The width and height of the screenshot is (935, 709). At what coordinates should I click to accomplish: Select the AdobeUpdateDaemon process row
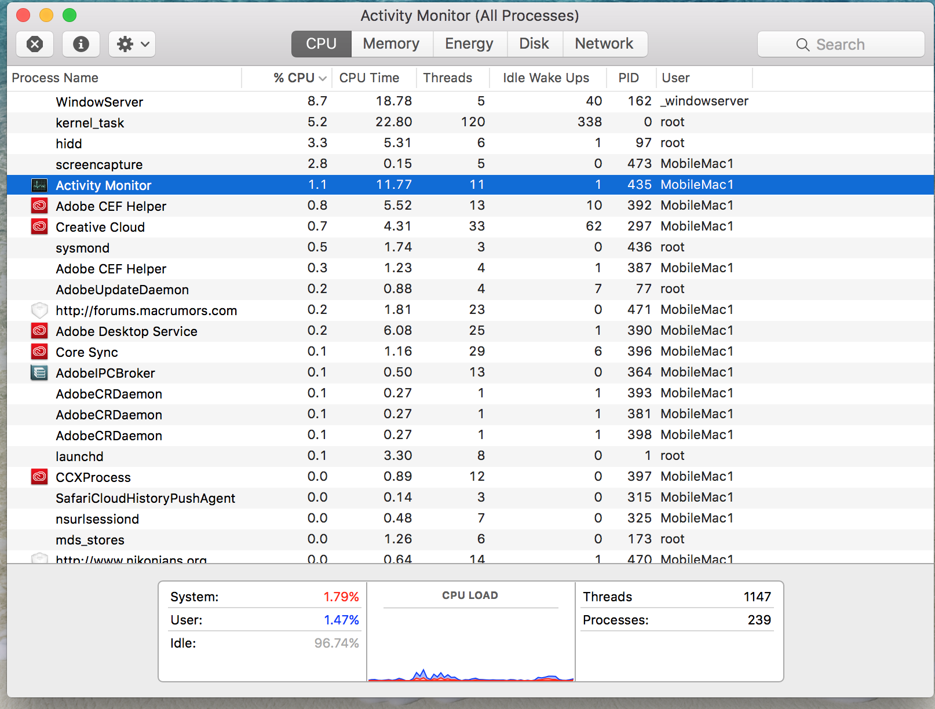point(470,289)
